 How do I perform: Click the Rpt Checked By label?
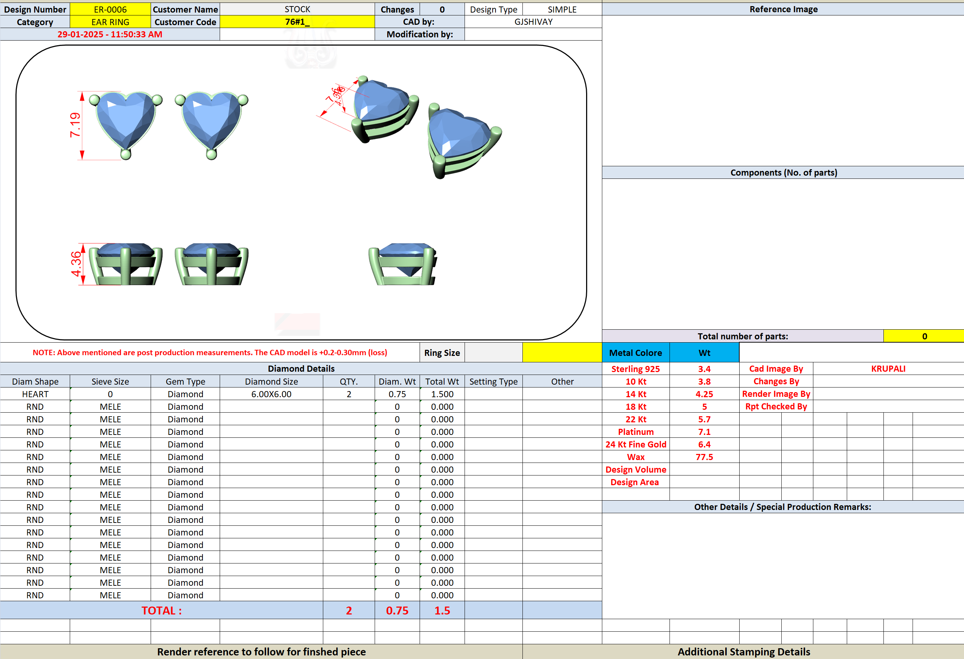(x=776, y=406)
